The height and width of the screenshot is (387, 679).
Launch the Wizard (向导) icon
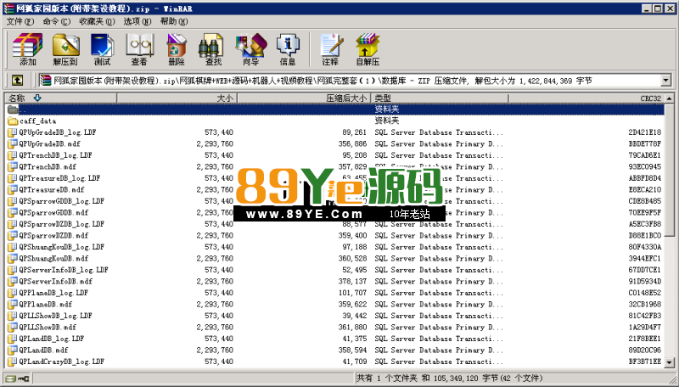pyautogui.click(x=250, y=49)
